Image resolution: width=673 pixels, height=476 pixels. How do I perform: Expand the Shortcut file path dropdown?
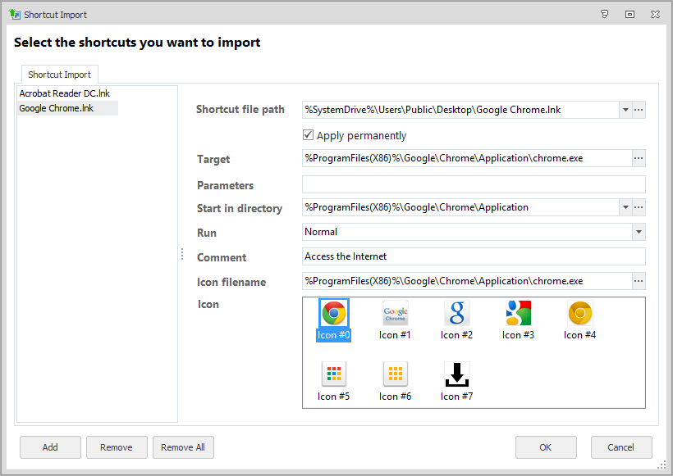(x=625, y=110)
